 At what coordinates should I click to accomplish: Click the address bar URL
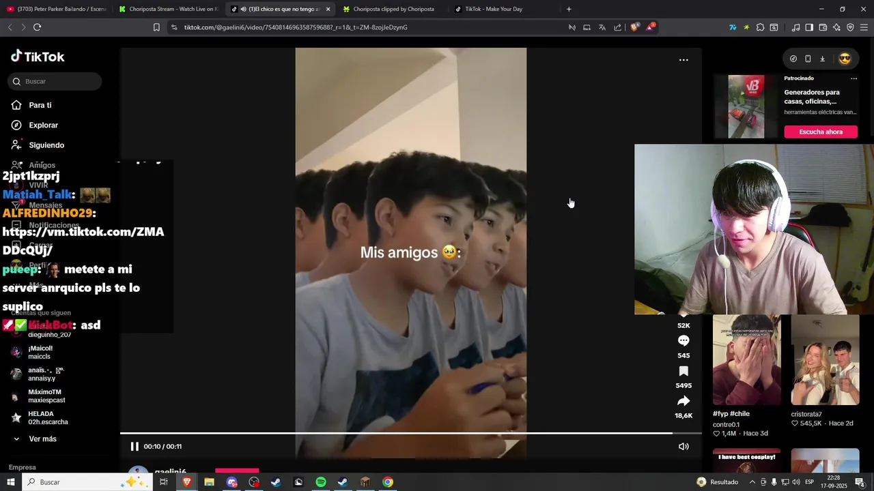pos(296,27)
